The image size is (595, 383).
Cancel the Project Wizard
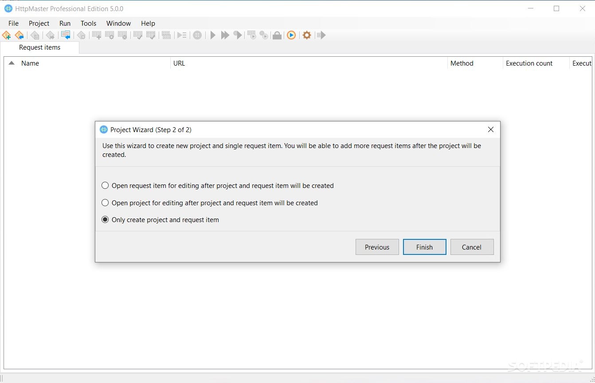pos(472,247)
